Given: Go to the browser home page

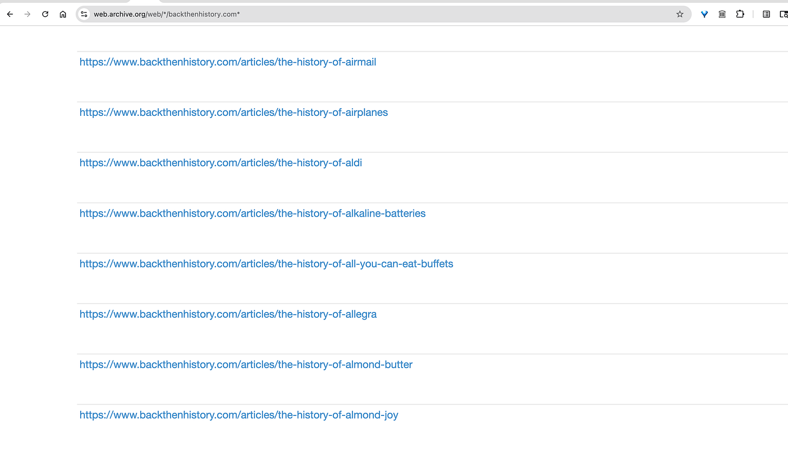Looking at the screenshot, I should click(x=63, y=14).
